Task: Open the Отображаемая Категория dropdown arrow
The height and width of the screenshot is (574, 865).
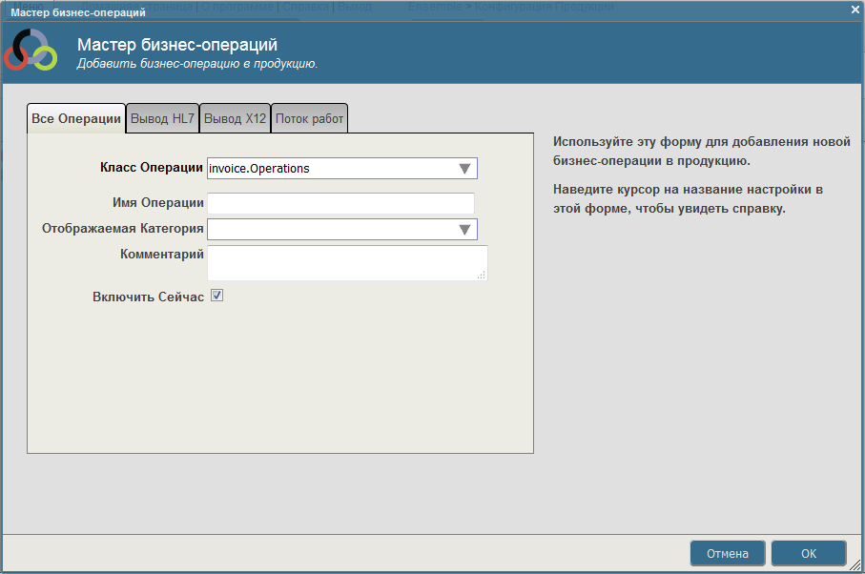Action: point(464,229)
